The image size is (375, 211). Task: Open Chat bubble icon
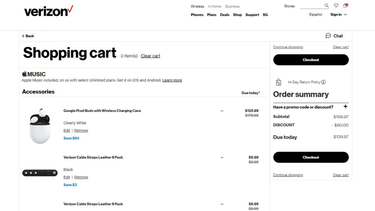(x=328, y=36)
